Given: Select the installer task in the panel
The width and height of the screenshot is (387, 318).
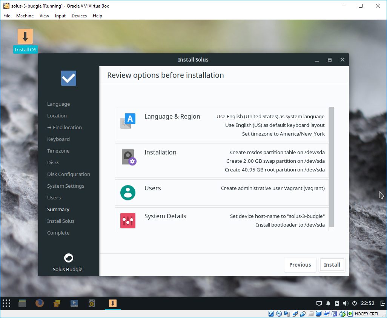Looking at the screenshot, I should (113, 303).
